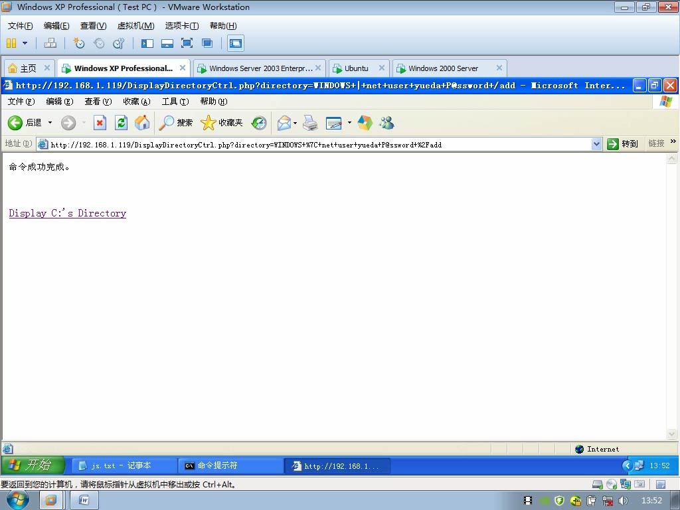Screen dimensions: 680x510
Task: Click the IE edit page icon
Action: tap(333, 123)
